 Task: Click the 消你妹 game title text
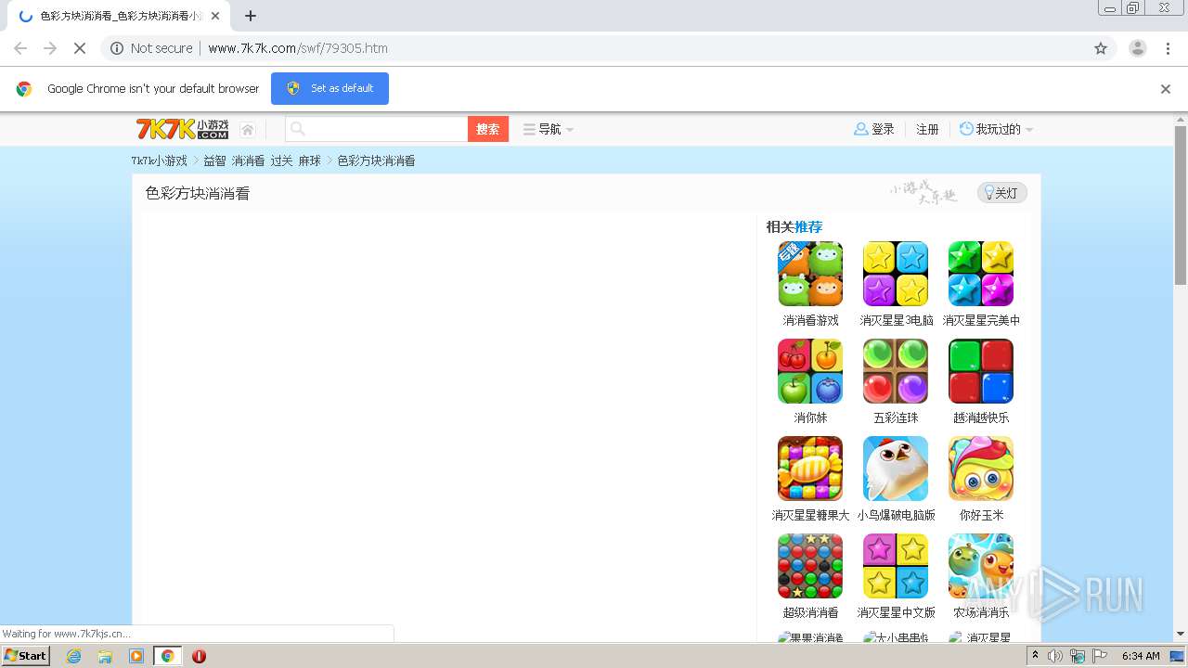pyautogui.click(x=810, y=417)
